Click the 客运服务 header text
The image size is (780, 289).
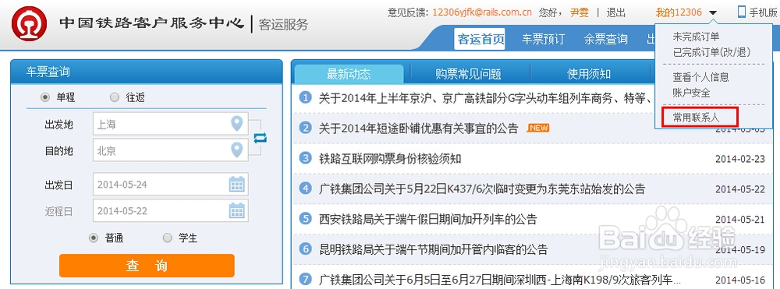point(283,24)
